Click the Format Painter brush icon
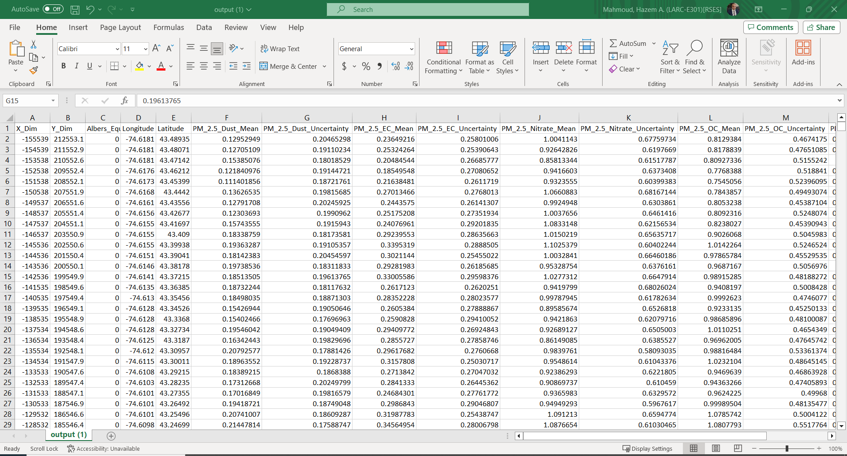 (x=34, y=71)
